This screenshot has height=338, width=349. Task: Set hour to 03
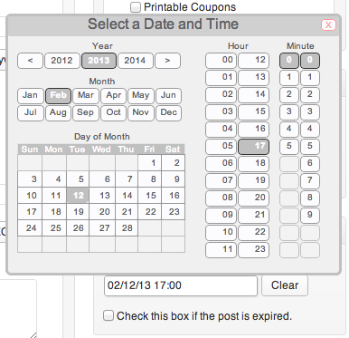(222, 112)
